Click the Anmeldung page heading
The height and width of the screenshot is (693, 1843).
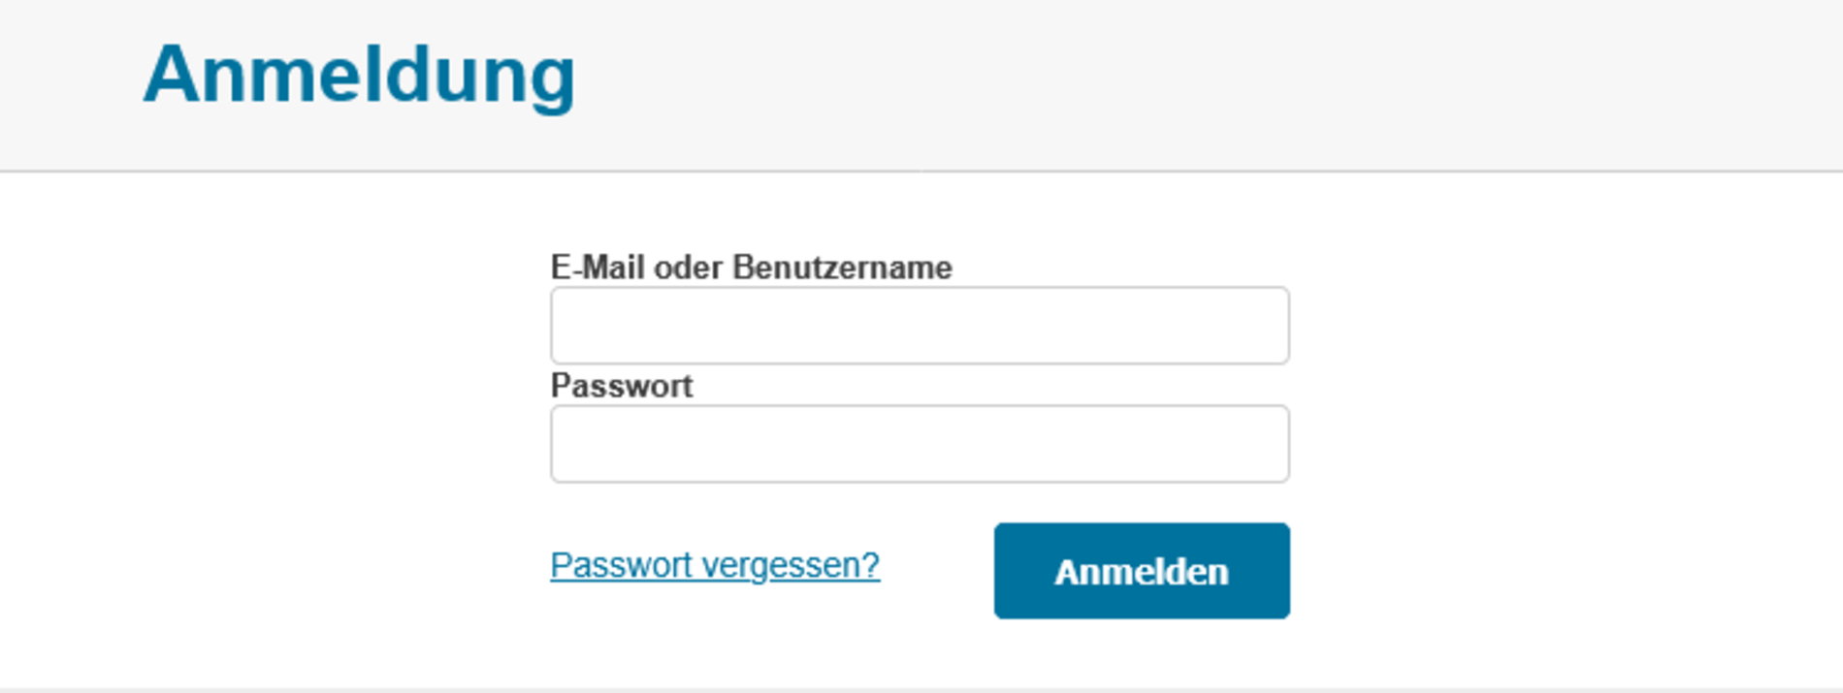pos(360,75)
